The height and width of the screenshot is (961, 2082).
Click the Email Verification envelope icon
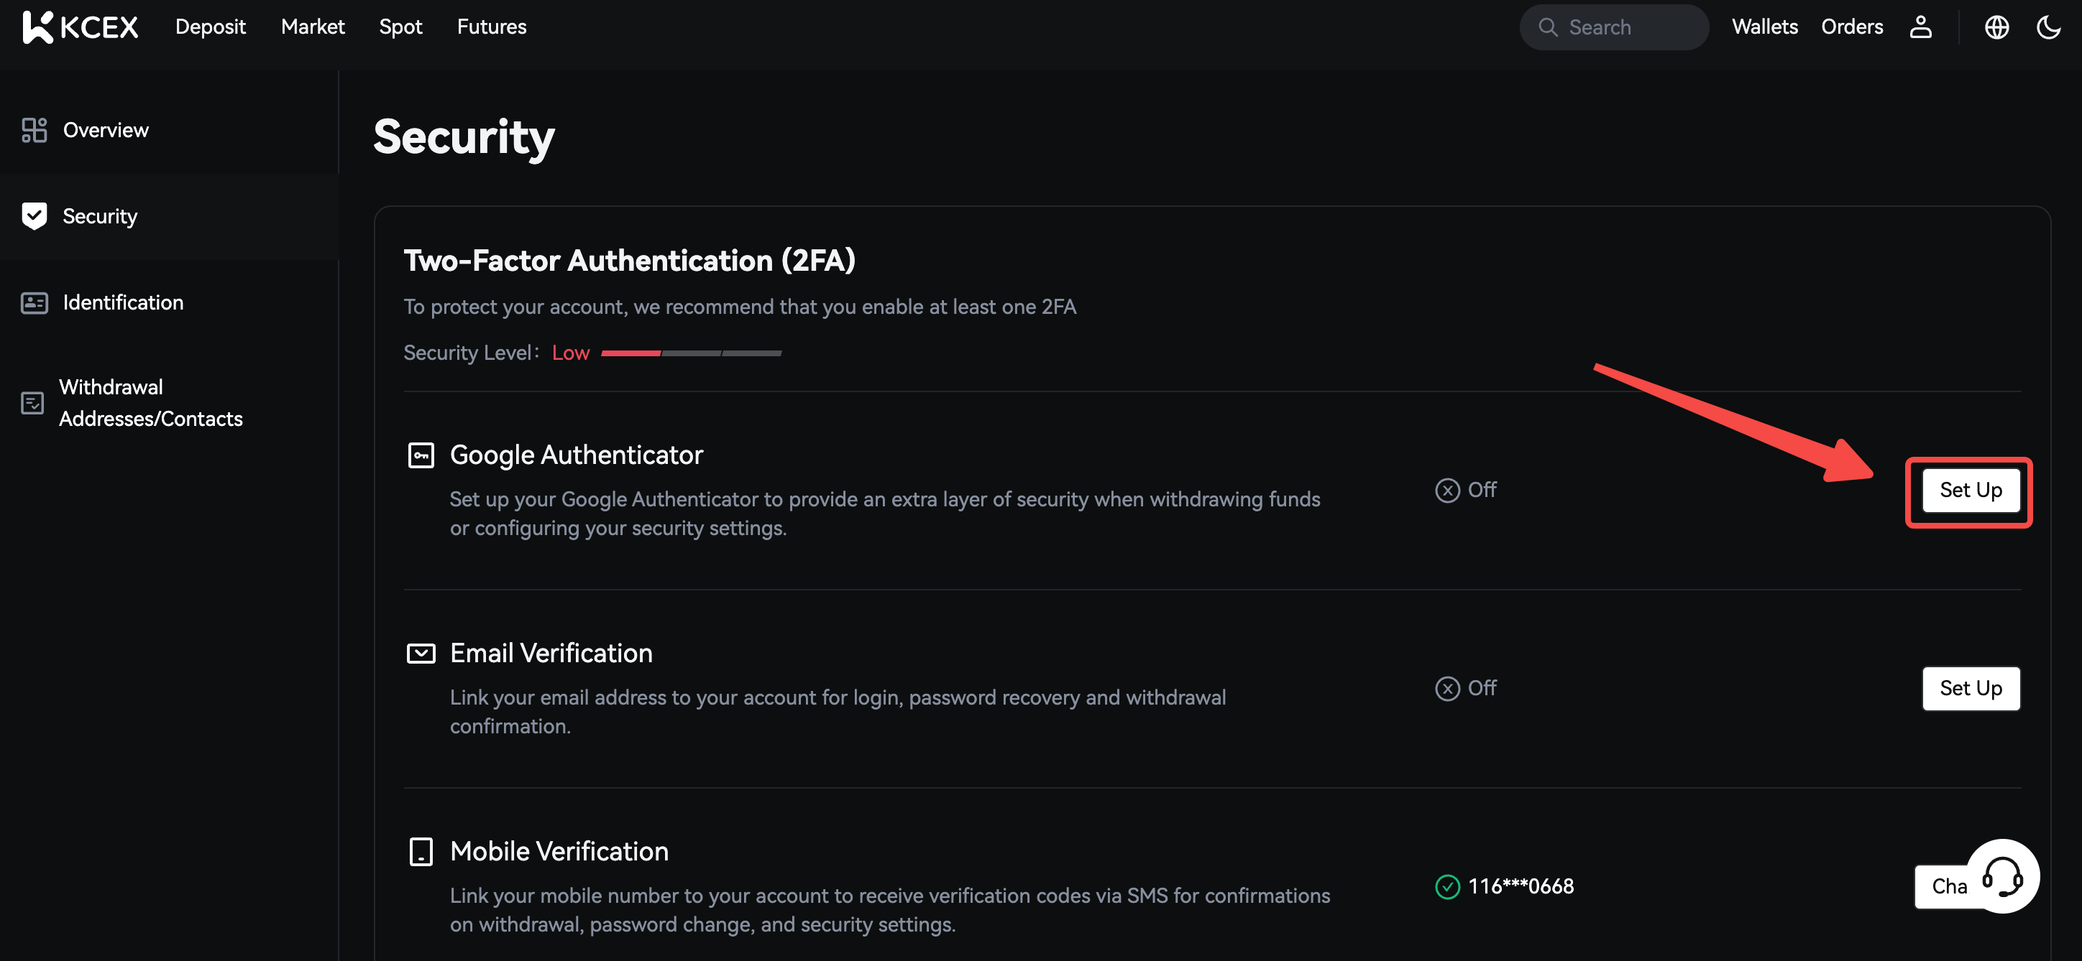(421, 654)
